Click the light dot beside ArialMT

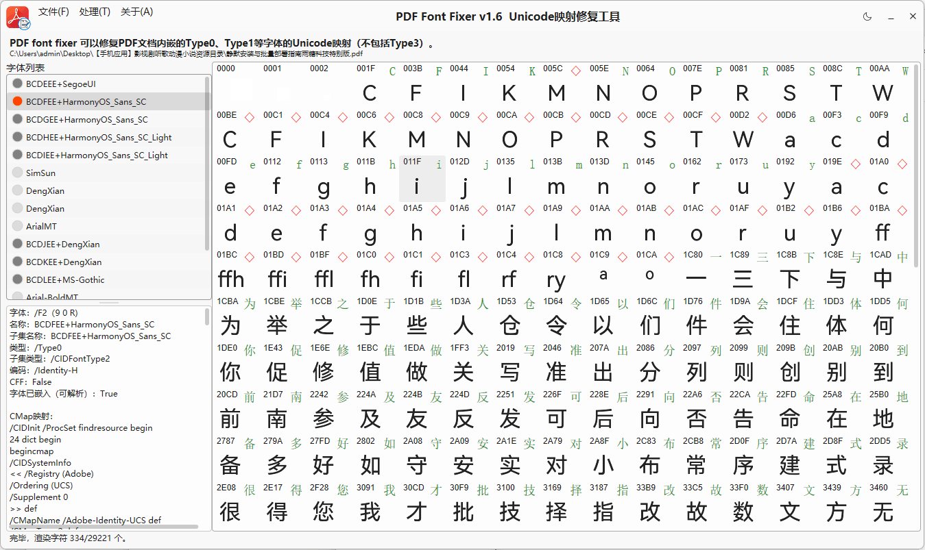click(18, 226)
